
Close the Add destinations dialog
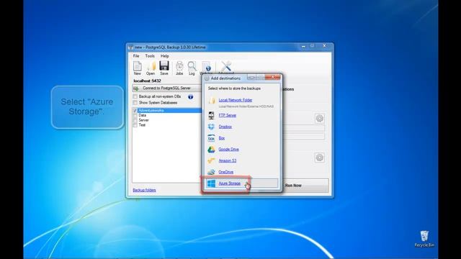tap(272, 78)
